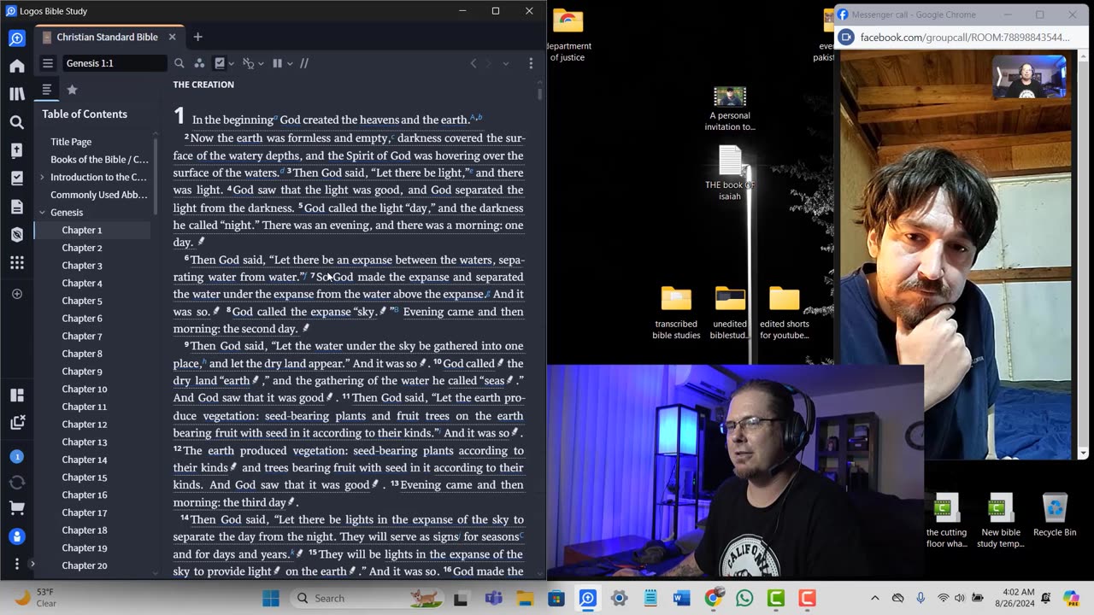Open the sidebar three-dot more menu
This screenshot has height=615, width=1094.
17,564
